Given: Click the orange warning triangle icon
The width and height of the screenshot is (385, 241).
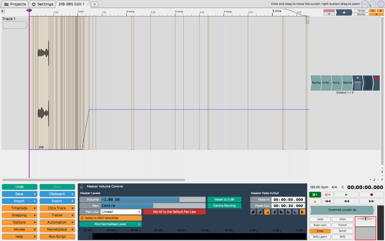Looking at the screenshot, I should point(315,201).
